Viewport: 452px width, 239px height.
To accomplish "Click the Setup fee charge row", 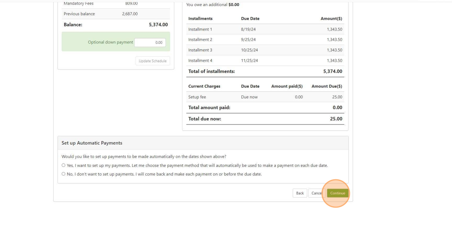I will [265, 97].
